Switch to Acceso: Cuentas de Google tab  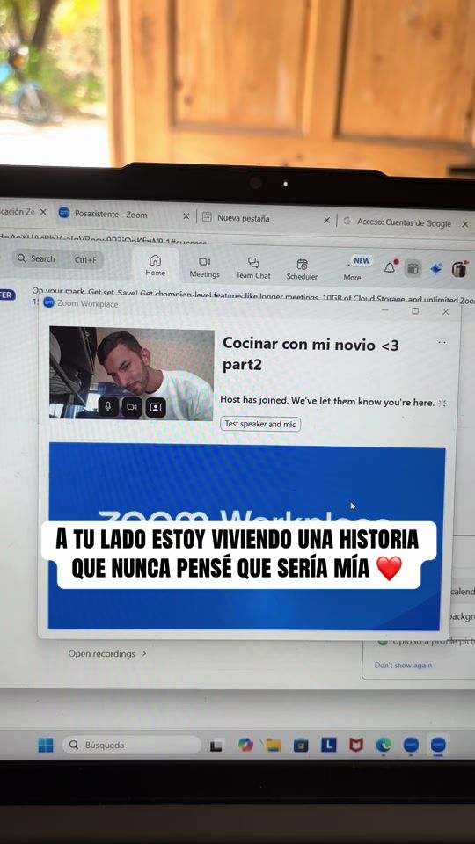[404, 222]
